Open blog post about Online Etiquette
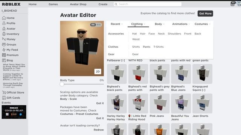241x135 pixels. pyautogui.click(x=14, y=67)
